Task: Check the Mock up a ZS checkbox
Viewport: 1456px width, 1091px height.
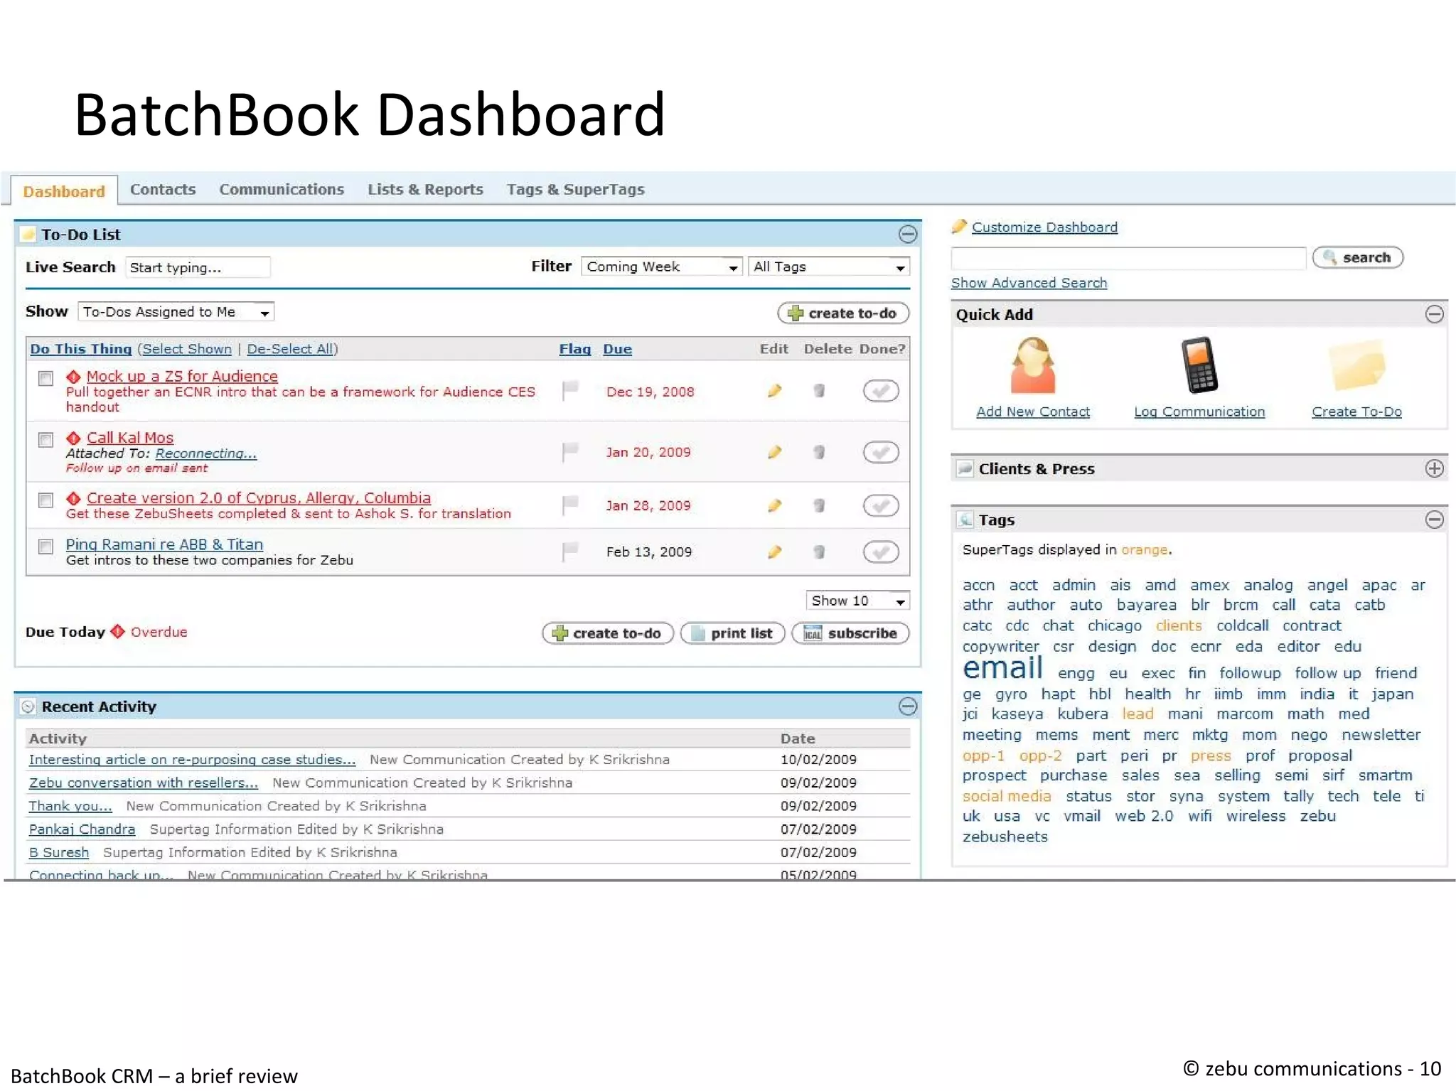Action: click(x=45, y=378)
